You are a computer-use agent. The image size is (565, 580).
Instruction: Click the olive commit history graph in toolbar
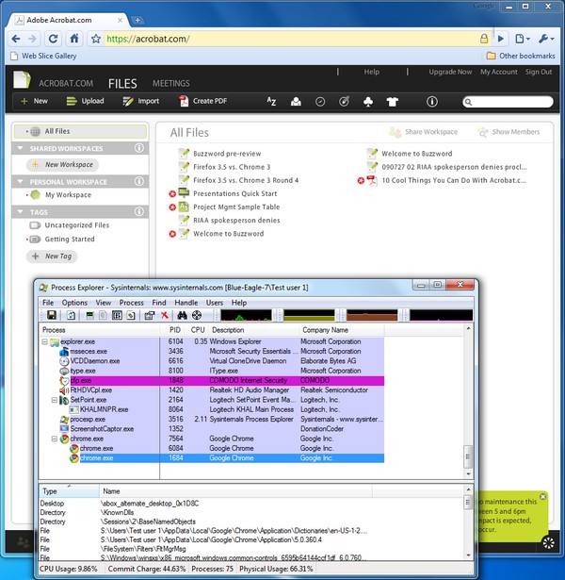pos(309,315)
